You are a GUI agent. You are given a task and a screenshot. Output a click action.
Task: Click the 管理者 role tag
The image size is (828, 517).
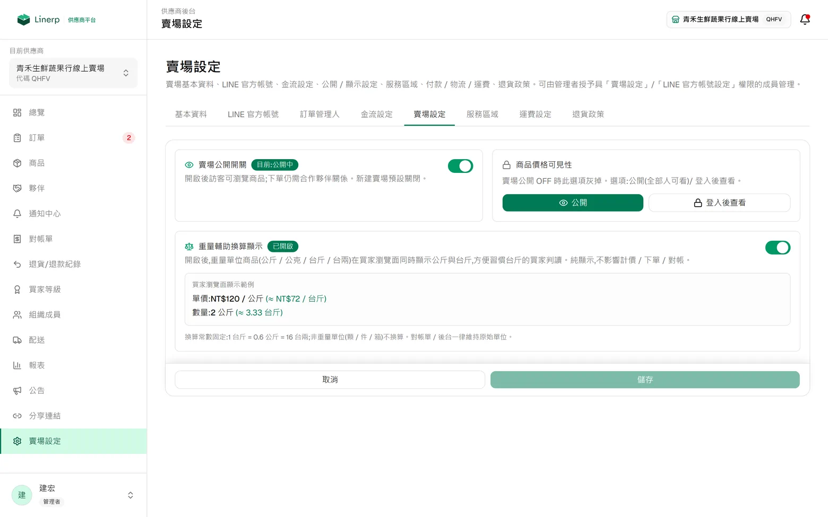point(51,502)
